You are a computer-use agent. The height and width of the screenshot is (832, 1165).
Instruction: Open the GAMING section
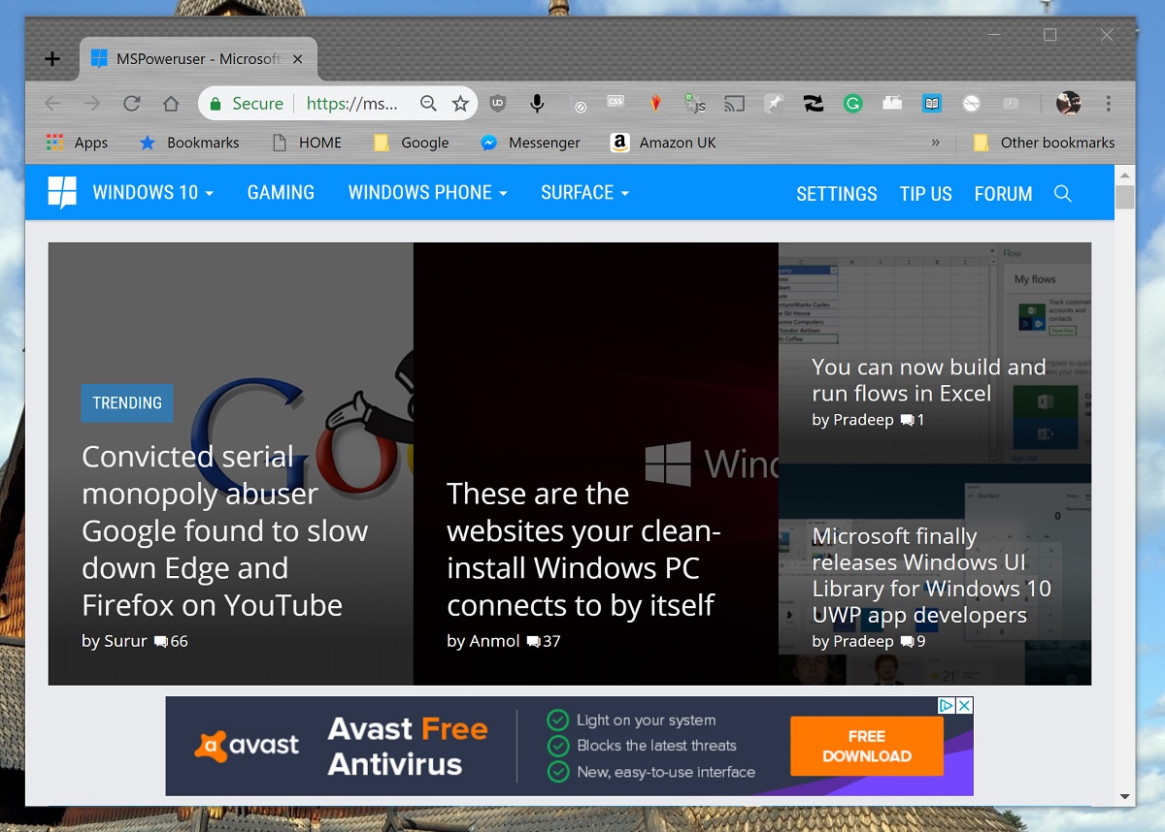click(x=281, y=193)
